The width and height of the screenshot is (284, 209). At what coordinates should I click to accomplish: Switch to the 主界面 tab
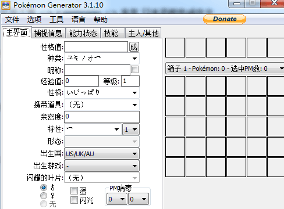coord(17,33)
